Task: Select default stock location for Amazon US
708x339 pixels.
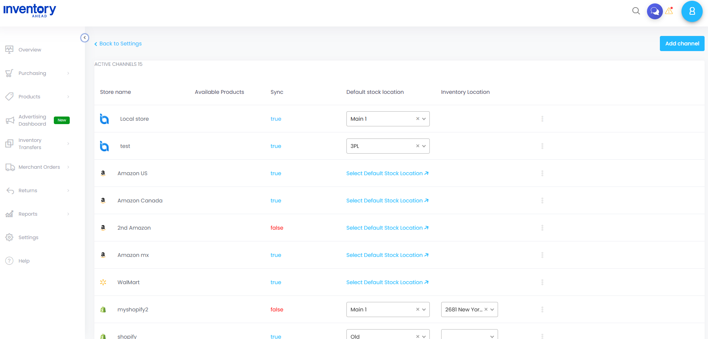Action: (x=387, y=173)
